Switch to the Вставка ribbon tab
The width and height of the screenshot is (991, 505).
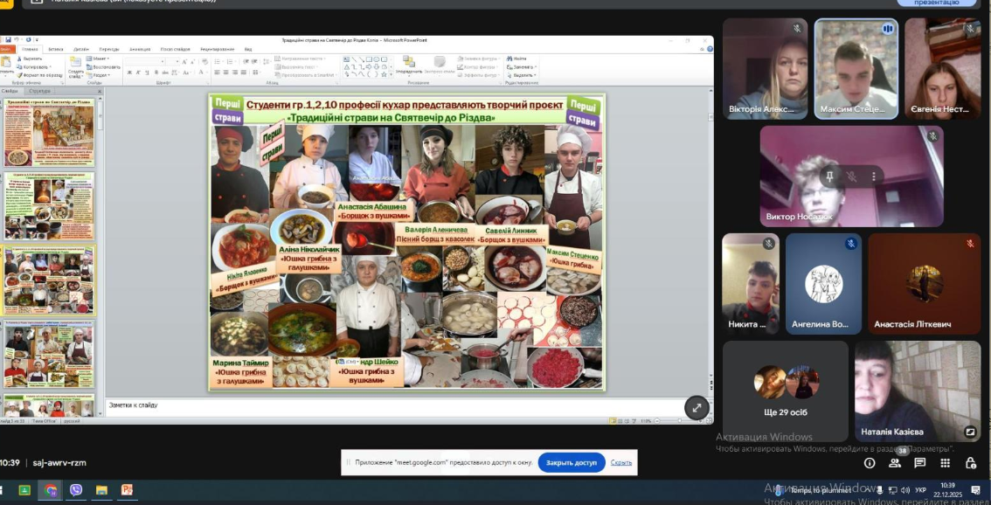pos(55,49)
